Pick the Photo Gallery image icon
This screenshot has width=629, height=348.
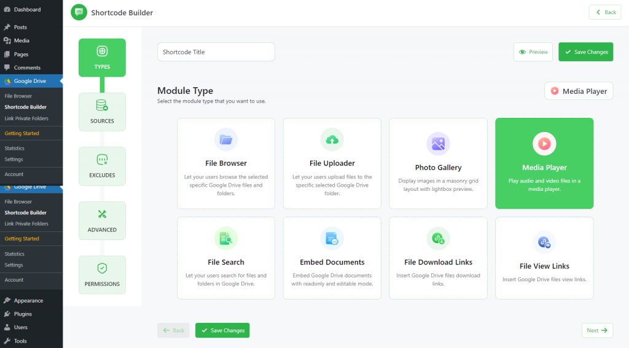(x=438, y=144)
